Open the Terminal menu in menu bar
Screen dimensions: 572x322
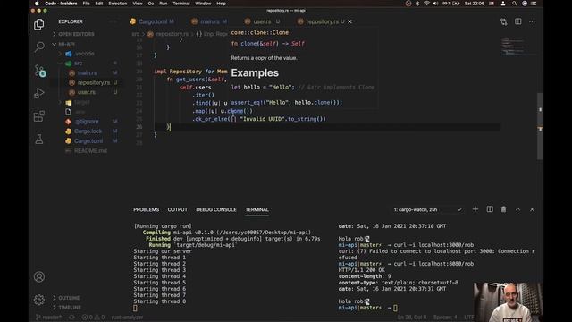pyautogui.click(x=181, y=4)
